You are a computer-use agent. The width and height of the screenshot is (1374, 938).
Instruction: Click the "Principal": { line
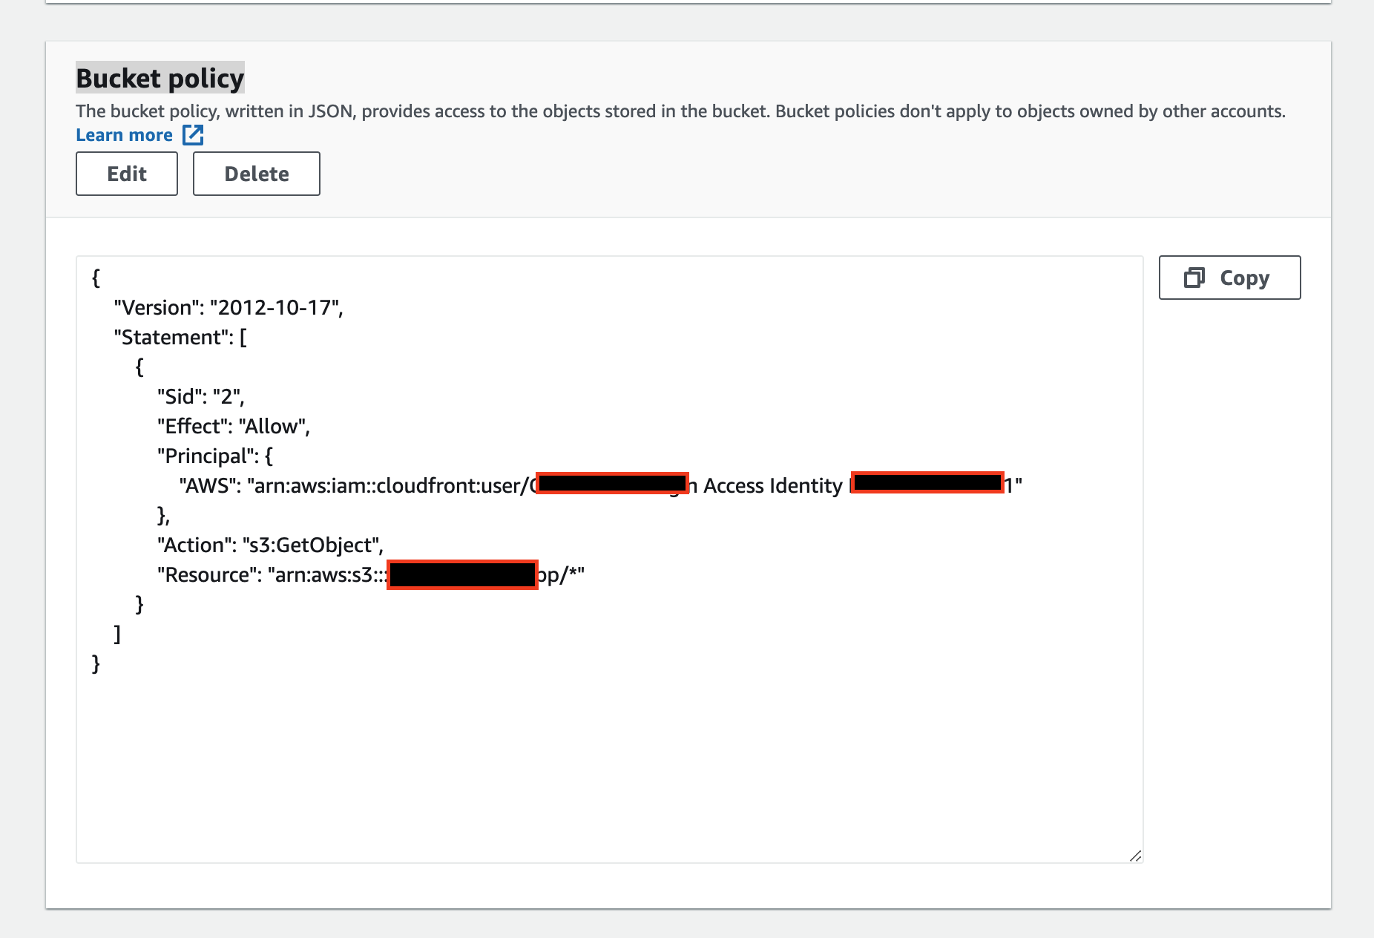(215, 456)
